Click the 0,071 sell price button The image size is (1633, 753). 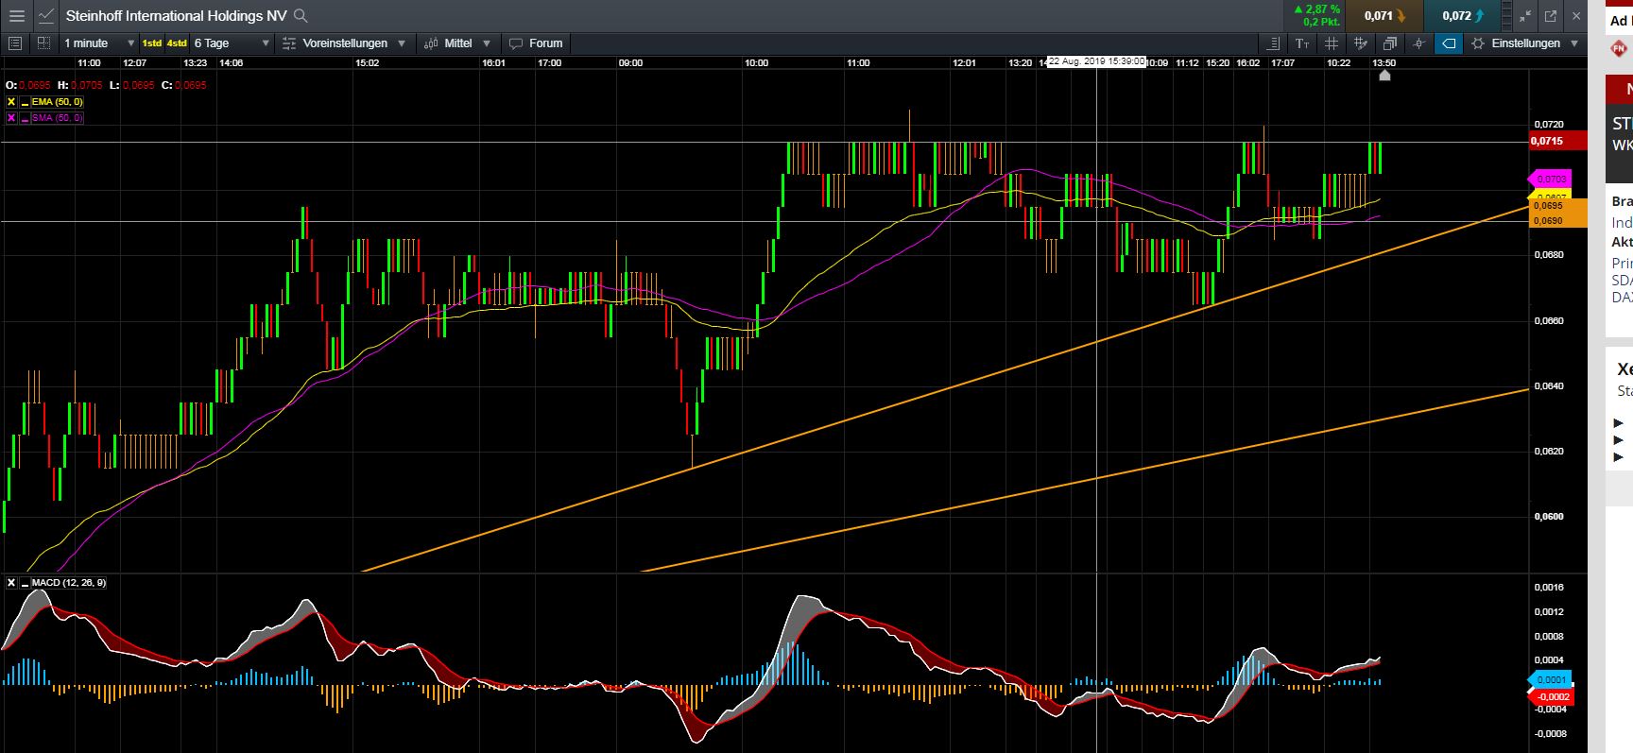coord(1384,16)
